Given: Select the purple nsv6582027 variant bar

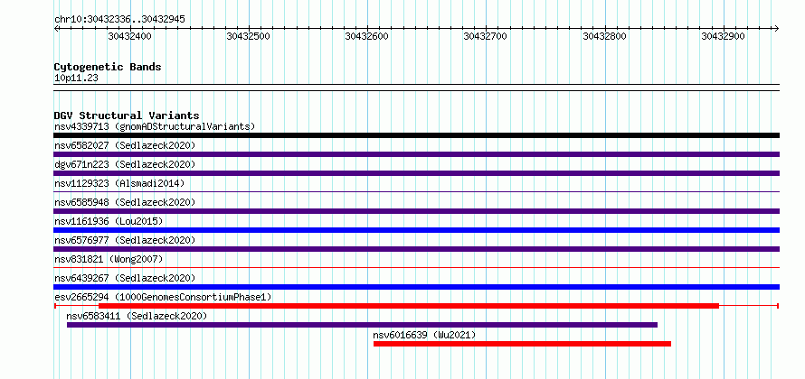Looking at the screenshot, I should (416, 154).
